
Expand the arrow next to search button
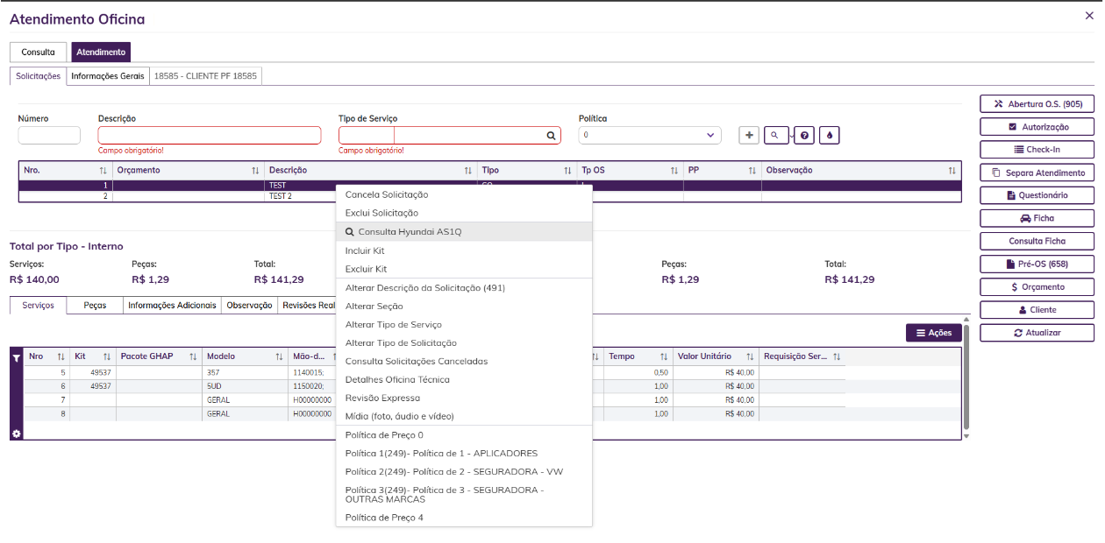click(791, 136)
